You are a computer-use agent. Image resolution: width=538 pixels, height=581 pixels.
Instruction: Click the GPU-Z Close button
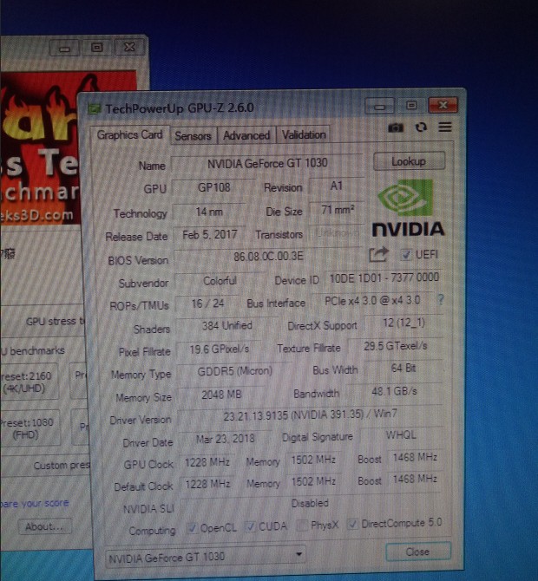pyautogui.click(x=418, y=552)
